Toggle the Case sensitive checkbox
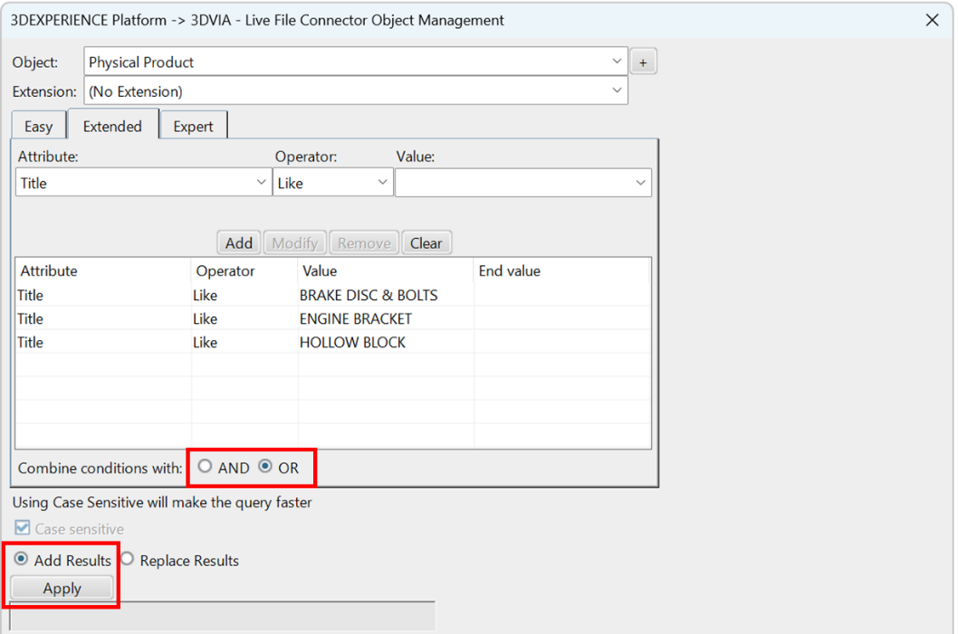This screenshot has height=634, width=958. click(23, 528)
